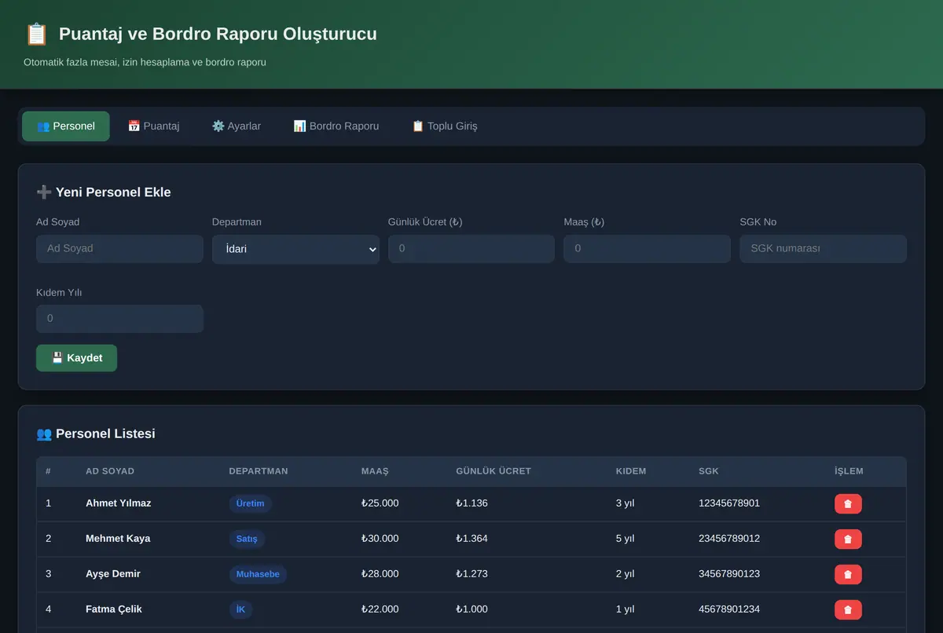Screen dimensions: 943x633
Task: Click the salary ₺25.000
Action: pyautogui.click(x=380, y=503)
